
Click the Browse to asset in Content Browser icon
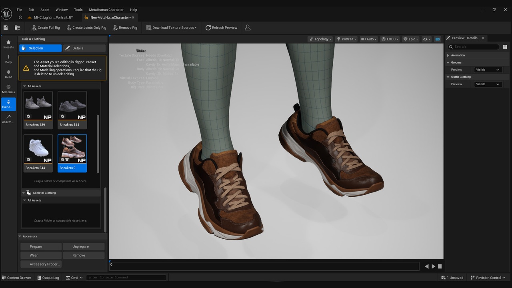coord(18,28)
